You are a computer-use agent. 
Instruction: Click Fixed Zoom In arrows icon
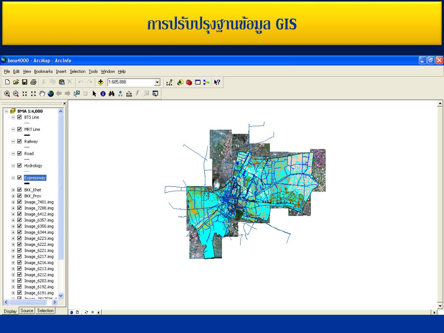[x=25, y=94]
